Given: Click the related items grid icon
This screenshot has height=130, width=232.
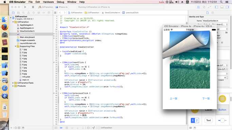Looking at the screenshot, I should 55,13.
